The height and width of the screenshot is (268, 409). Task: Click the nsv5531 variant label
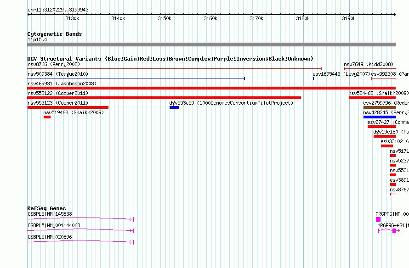click(399, 170)
